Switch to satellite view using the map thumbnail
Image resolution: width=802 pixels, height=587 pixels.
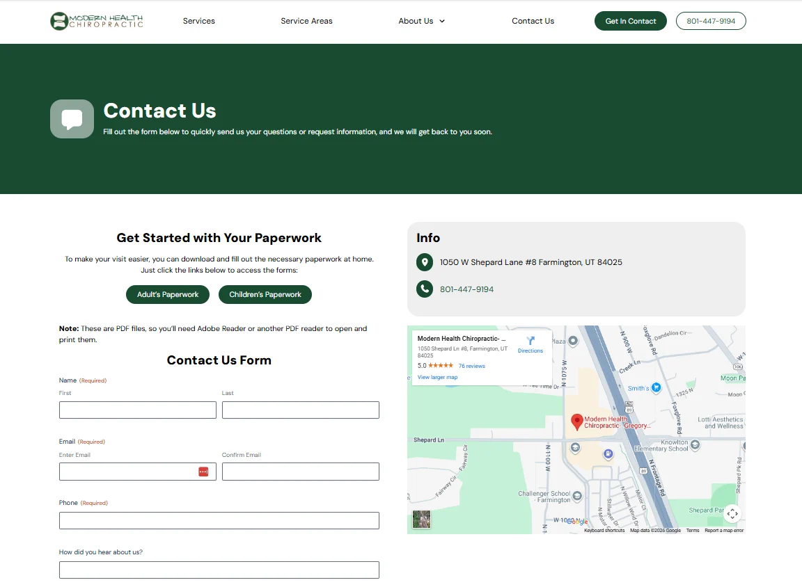(421, 519)
